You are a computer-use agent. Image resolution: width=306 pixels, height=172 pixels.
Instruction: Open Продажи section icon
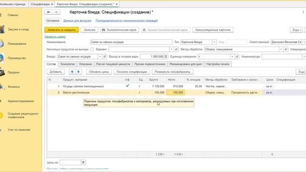2,72
